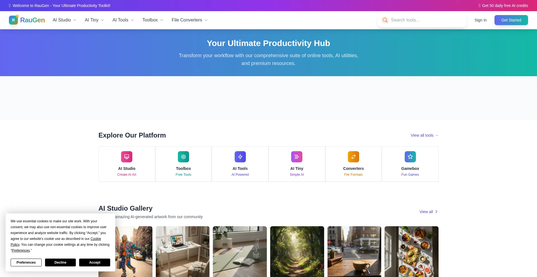The image size is (537, 277).
Task: Click the AI Studio pink monitor icon
Action: click(x=127, y=157)
